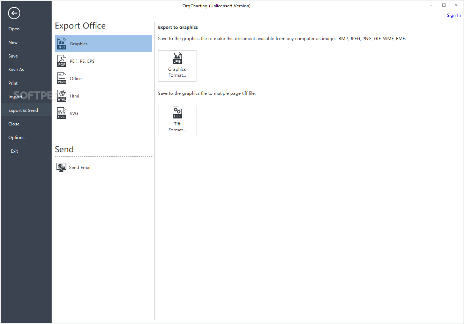Open Import in the sidebar
The width and height of the screenshot is (464, 324).
(x=15, y=97)
